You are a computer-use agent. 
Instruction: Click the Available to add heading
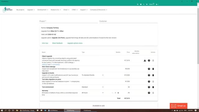tap(99, 106)
